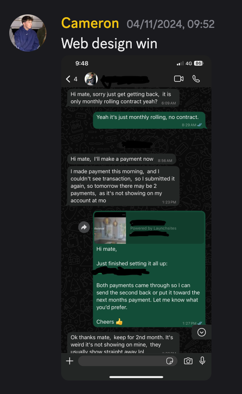Tap the thumbs up emoji after Cheers

coord(119,322)
